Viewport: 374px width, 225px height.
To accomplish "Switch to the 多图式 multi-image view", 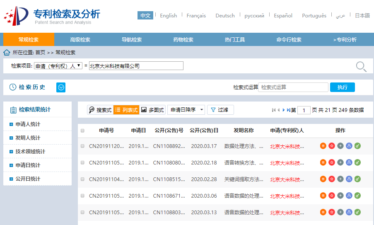I will pyautogui.click(x=152, y=110).
